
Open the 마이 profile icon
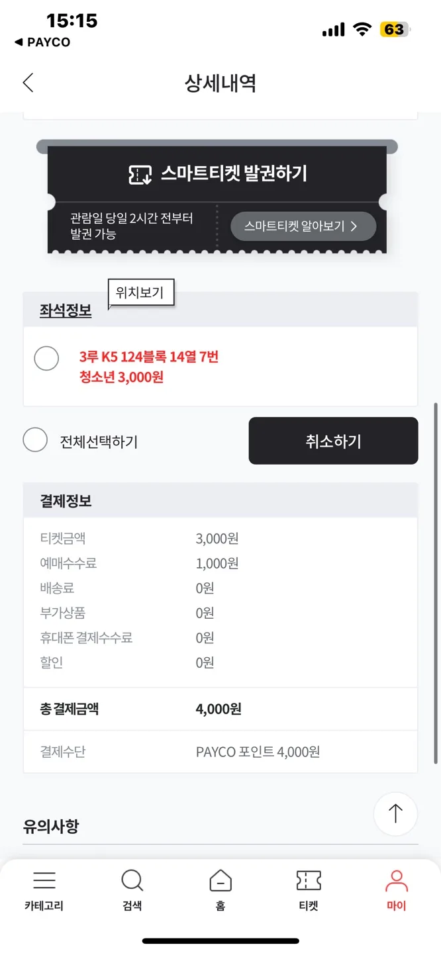[397, 880]
